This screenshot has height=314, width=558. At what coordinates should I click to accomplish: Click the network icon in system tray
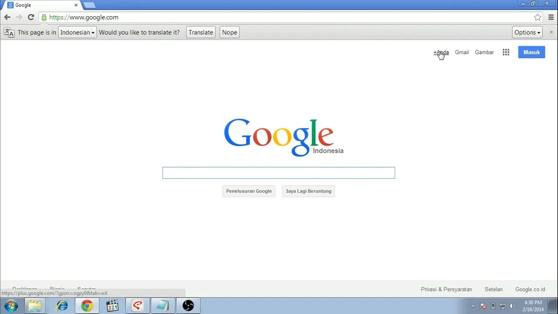tap(503, 306)
